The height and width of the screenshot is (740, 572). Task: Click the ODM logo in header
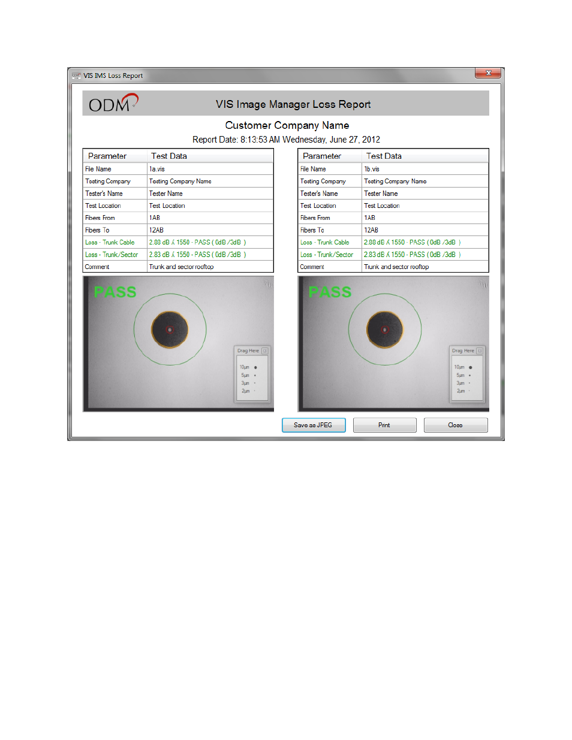[114, 103]
